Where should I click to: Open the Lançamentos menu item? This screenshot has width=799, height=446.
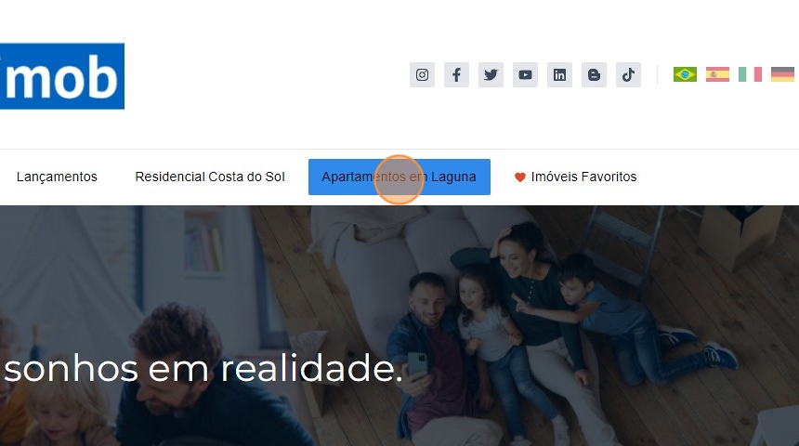[57, 177]
